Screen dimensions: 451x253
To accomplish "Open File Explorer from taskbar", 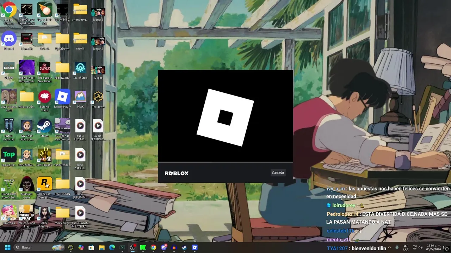I will click(101, 247).
